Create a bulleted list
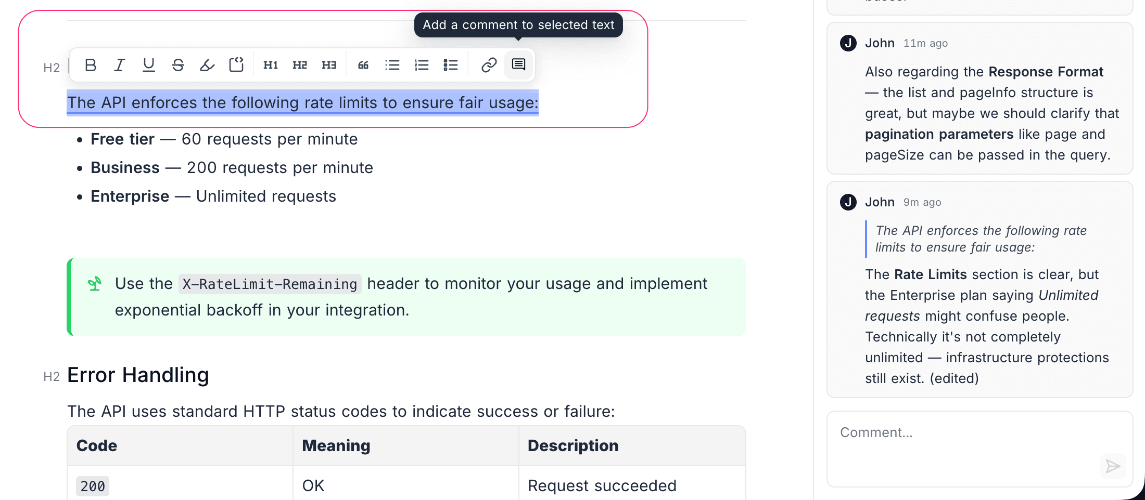Screen dimensions: 1145x500 [392, 65]
